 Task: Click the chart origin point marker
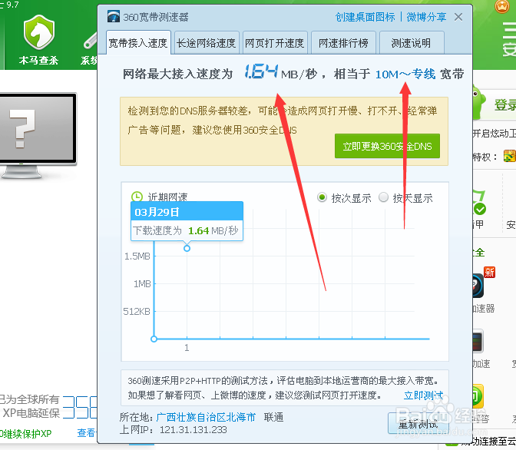click(x=154, y=339)
